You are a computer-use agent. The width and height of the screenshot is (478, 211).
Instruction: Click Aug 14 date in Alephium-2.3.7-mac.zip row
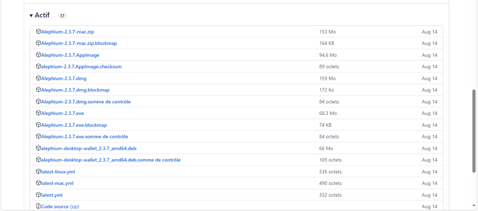click(429, 32)
